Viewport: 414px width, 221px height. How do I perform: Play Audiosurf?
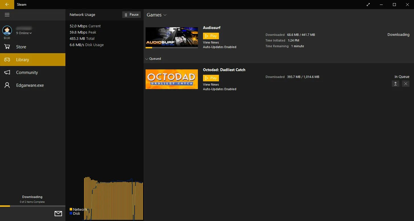[x=211, y=36]
